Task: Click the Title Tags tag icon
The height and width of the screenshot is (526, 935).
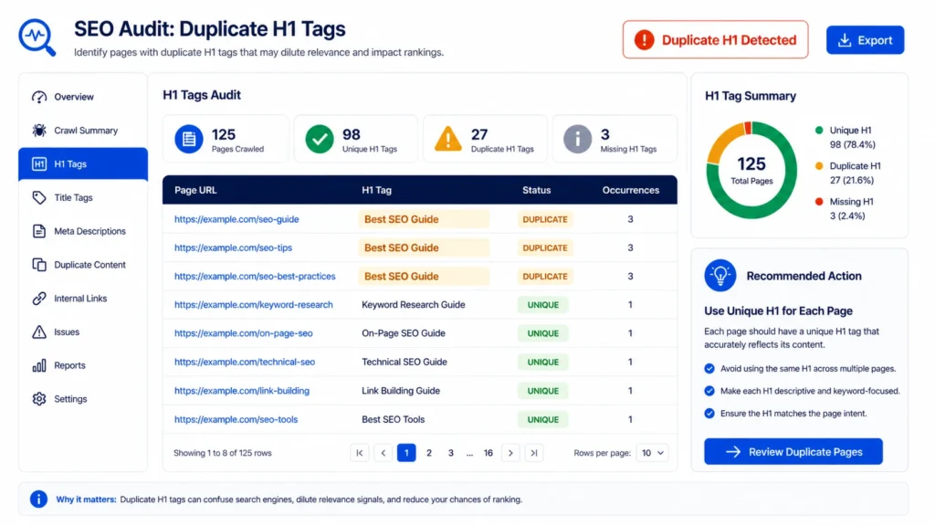Action: pos(39,197)
